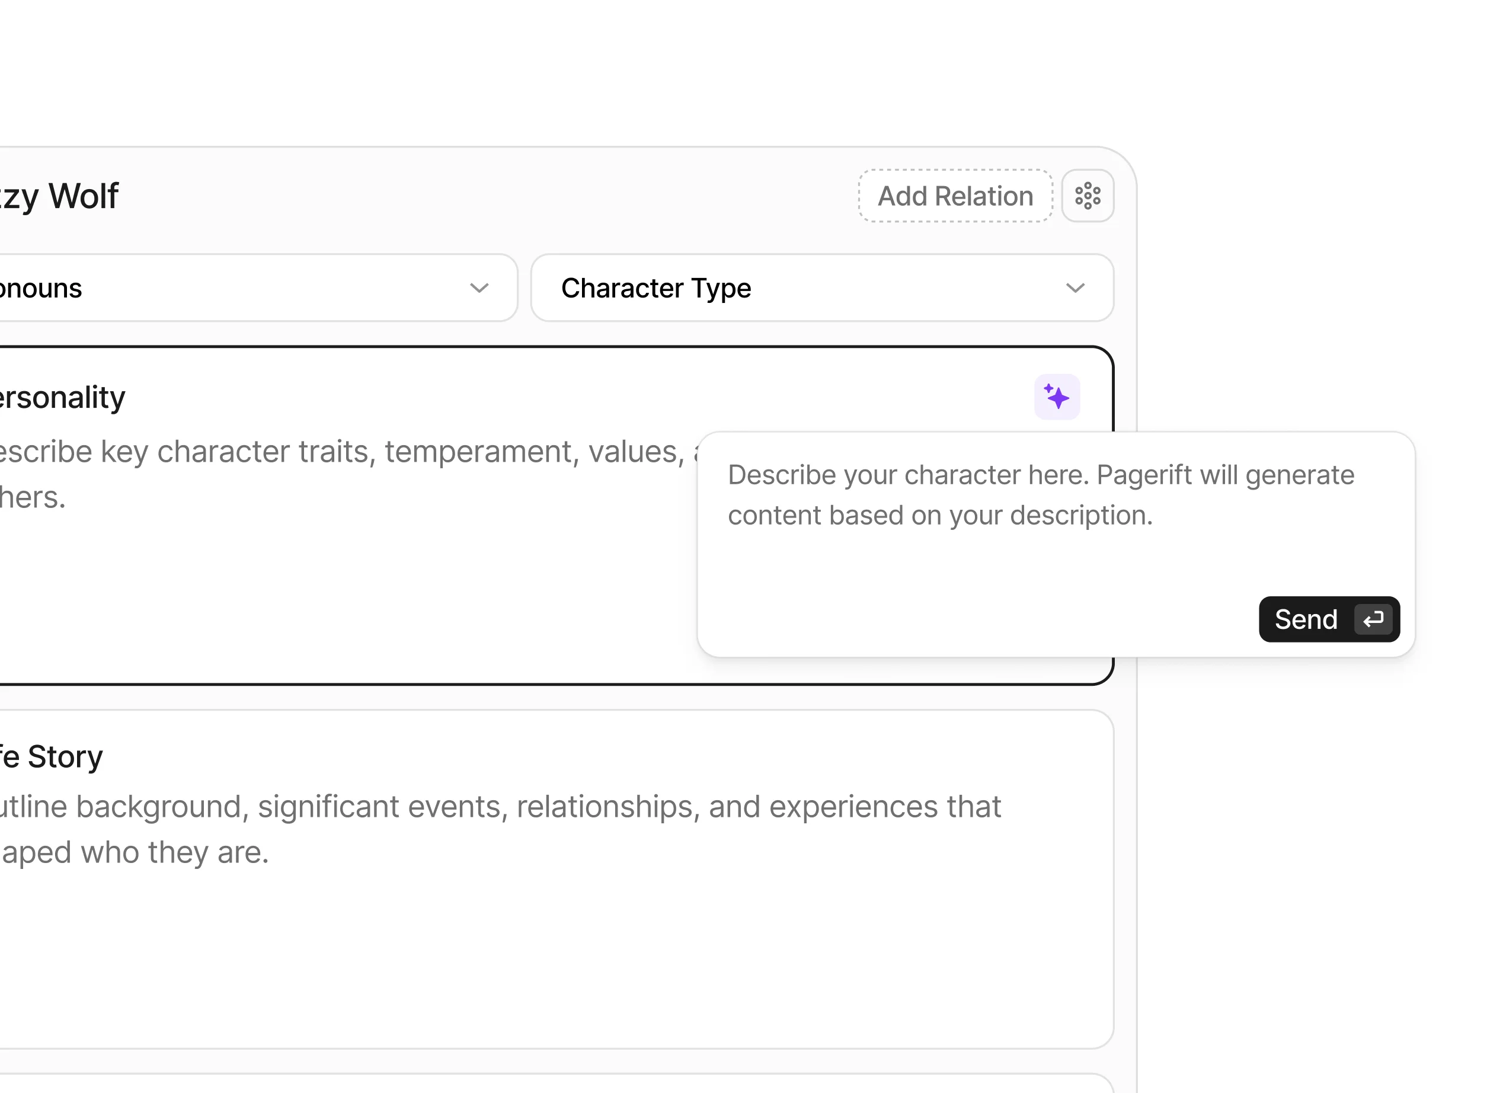Select the Life Story section heading

(52, 756)
